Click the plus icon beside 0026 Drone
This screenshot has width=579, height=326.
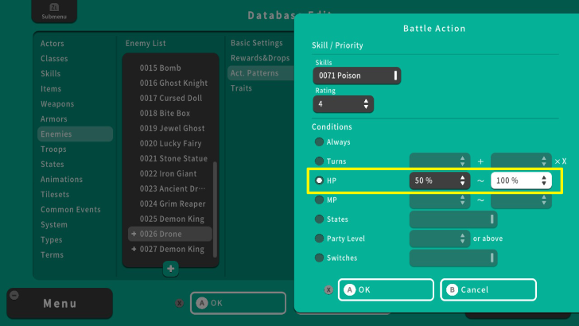pos(133,234)
